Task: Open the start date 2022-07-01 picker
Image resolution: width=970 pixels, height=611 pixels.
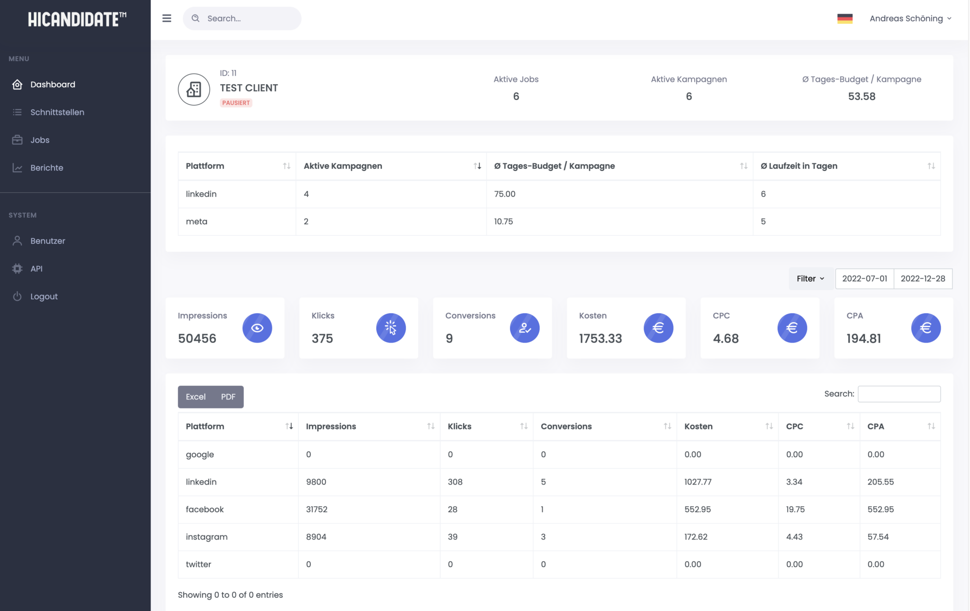Action: pos(864,279)
